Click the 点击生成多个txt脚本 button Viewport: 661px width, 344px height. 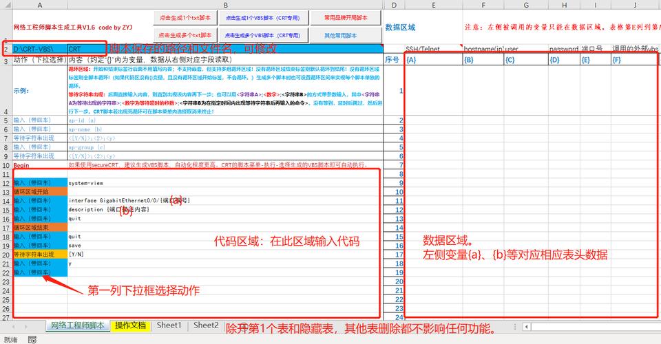tap(185, 35)
